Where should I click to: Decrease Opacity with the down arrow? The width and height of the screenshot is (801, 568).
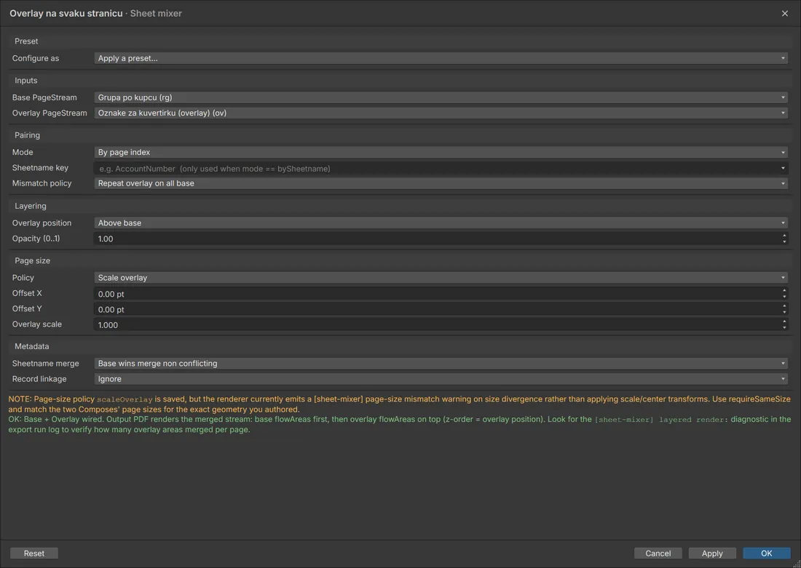pyautogui.click(x=784, y=242)
